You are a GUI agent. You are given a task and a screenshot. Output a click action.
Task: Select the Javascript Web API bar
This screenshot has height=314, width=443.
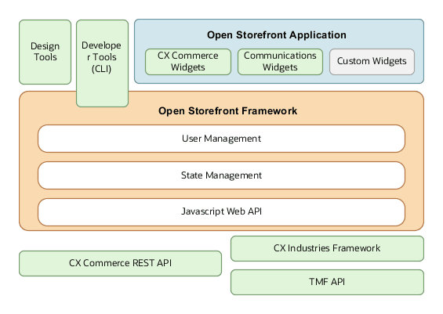click(x=221, y=212)
